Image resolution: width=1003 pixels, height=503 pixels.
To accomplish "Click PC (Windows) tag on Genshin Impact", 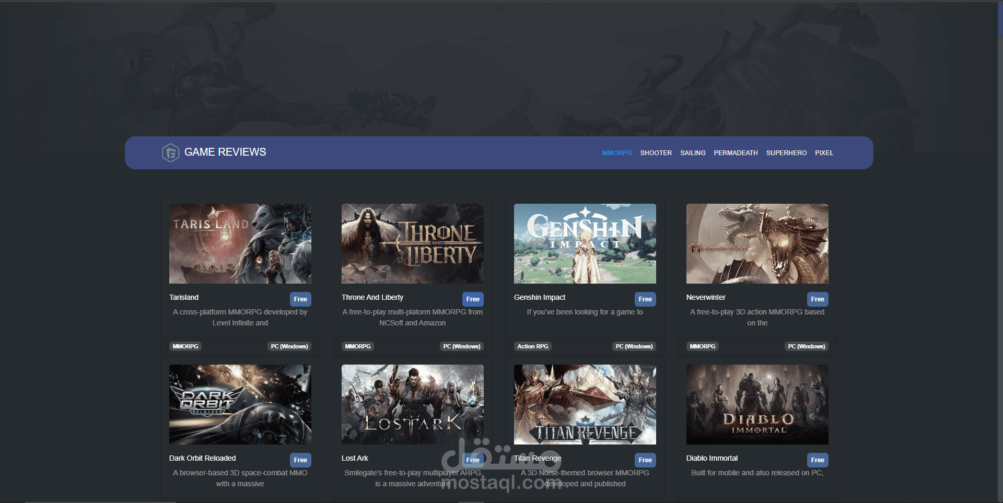I will tap(634, 346).
